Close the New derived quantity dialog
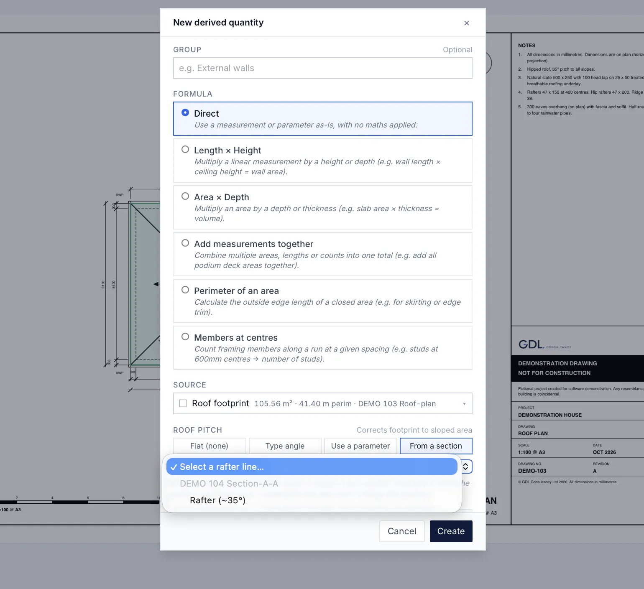The image size is (644, 589). pos(466,23)
